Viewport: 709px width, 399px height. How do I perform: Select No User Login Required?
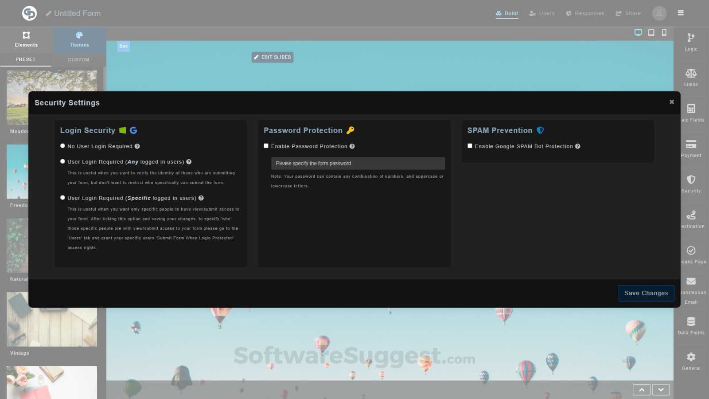point(62,145)
